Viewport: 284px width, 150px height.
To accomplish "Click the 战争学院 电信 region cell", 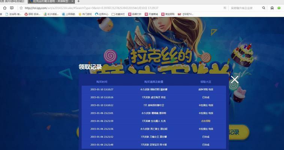I will pos(206,89).
